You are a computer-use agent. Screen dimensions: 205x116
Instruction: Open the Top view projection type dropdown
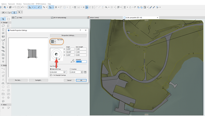[x=53, y=42]
